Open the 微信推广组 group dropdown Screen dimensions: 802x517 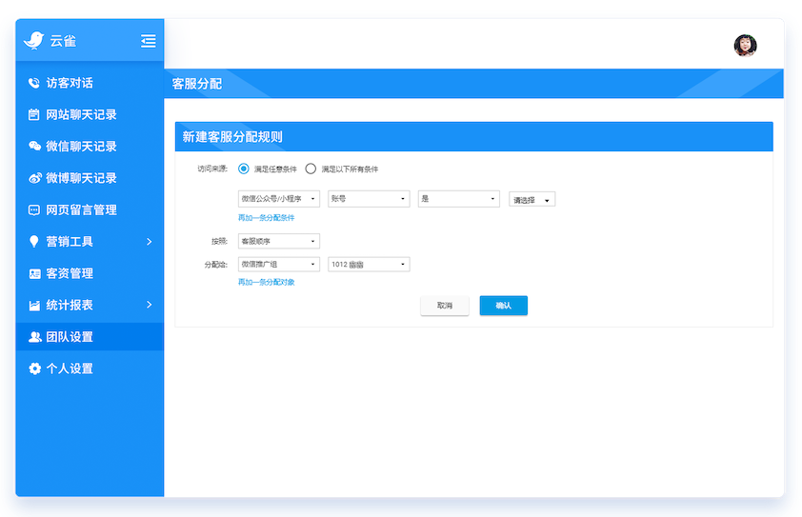pyautogui.click(x=279, y=264)
